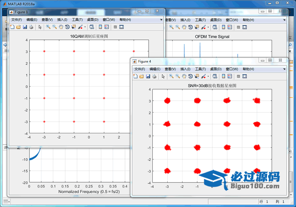Click Zoom Out tool in Figure 1 toolbar

[54, 27]
